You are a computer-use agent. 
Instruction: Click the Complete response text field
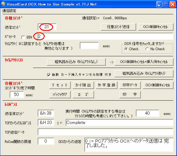point(119,122)
